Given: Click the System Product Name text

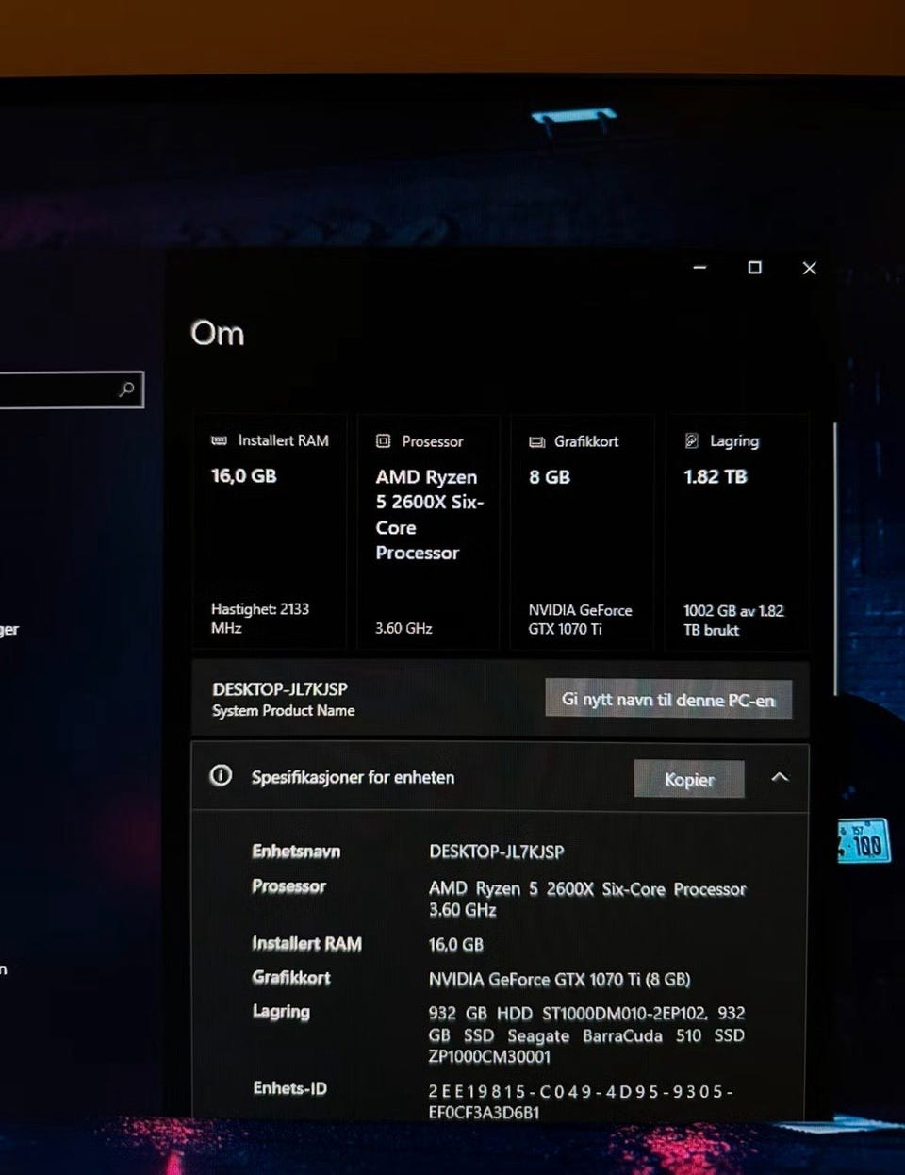Looking at the screenshot, I should (284, 711).
